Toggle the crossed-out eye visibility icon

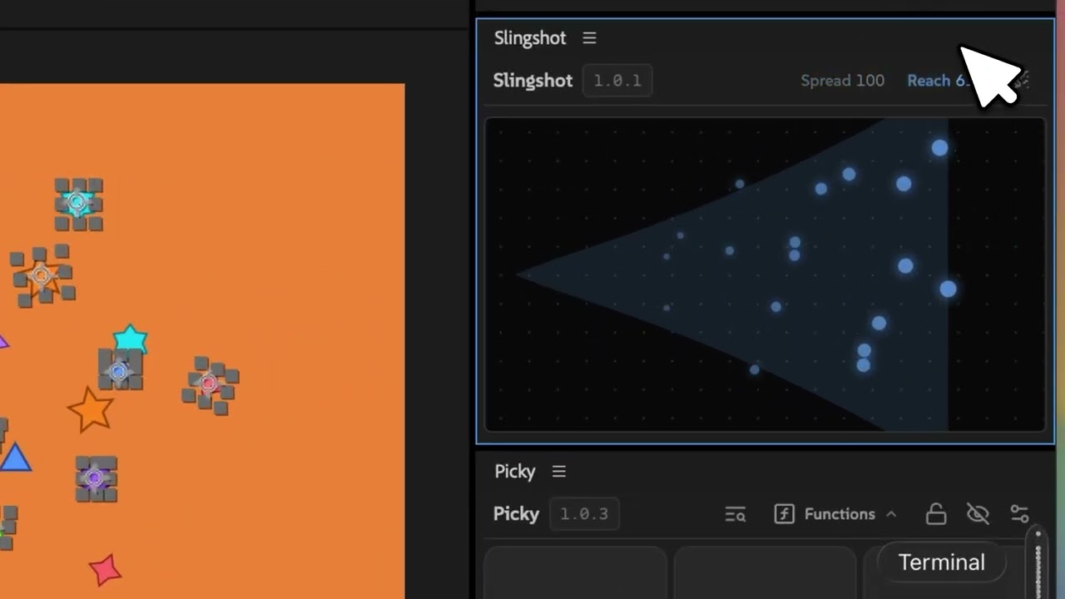tap(978, 514)
